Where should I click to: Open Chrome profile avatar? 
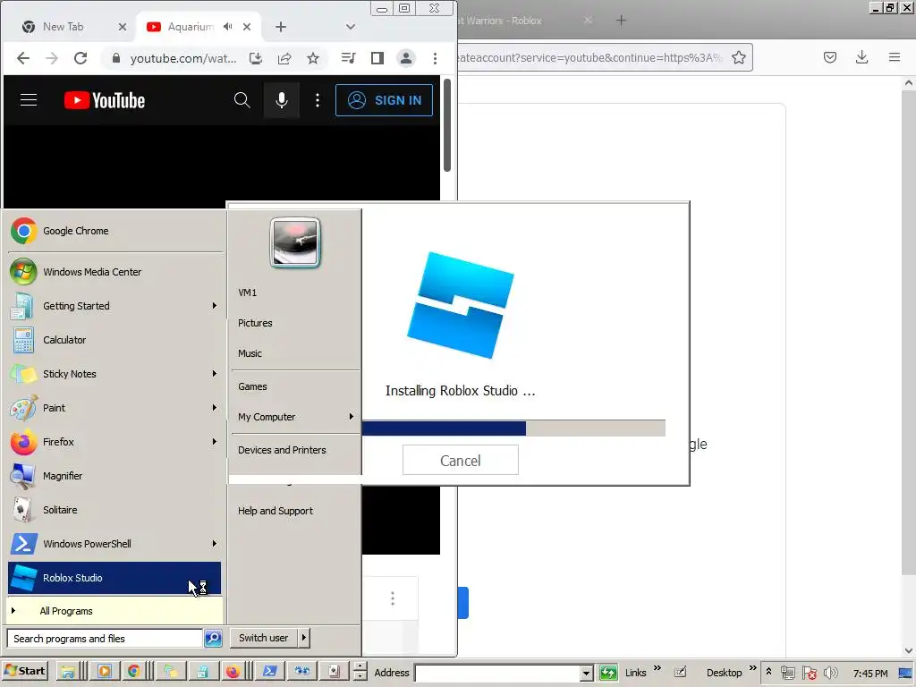405,58
